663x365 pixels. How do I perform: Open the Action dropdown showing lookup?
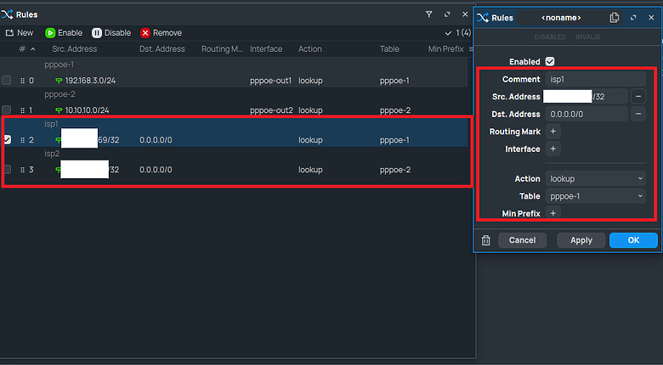[595, 179]
